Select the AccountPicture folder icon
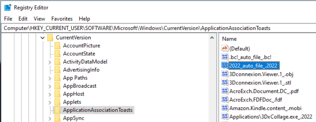This screenshot has height=122, width=316. (57, 46)
